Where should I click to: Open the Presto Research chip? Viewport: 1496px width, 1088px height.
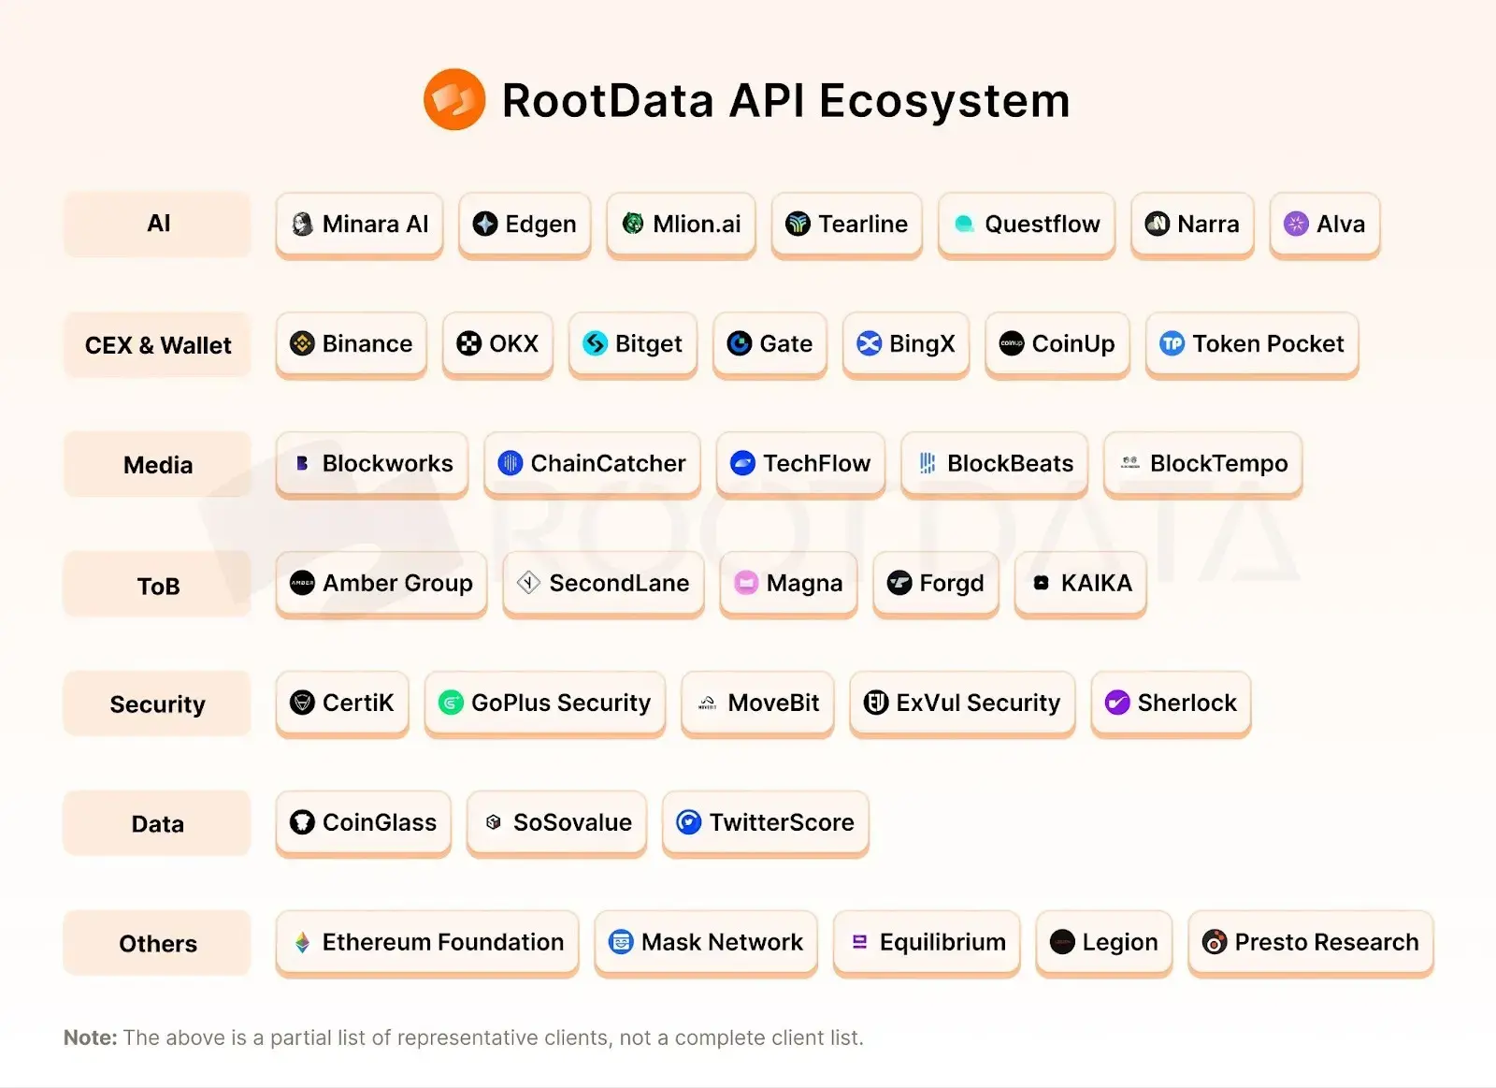tap(1311, 943)
